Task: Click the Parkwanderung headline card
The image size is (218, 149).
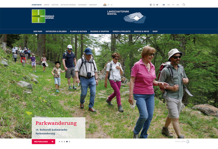Action: pyautogui.click(x=58, y=128)
